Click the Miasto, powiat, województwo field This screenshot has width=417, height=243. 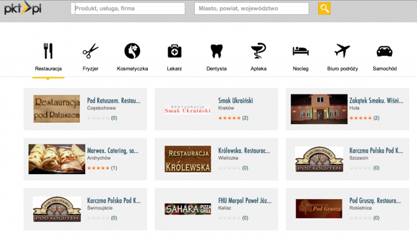[x=251, y=9]
